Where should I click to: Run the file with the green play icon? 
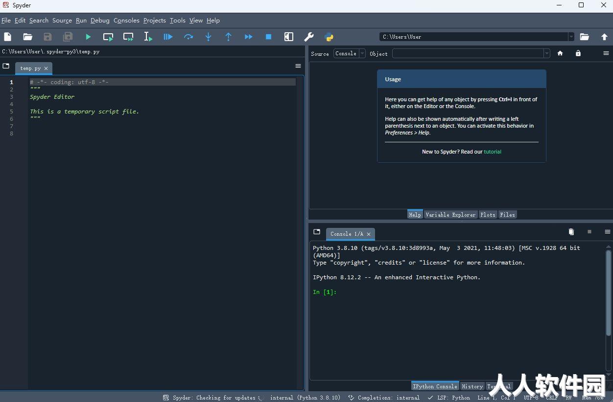click(x=88, y=37)
